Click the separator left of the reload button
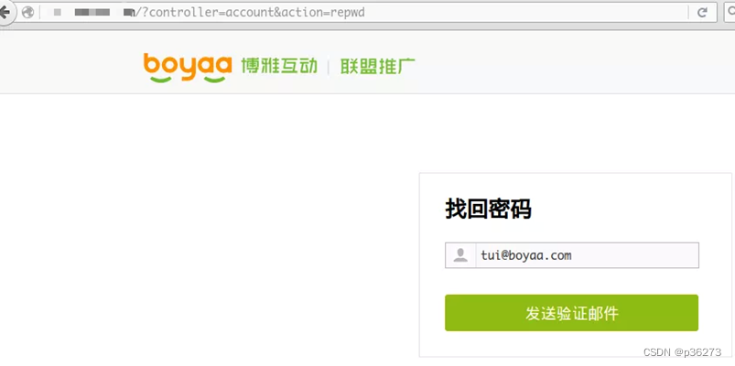 tap(688, 13)
